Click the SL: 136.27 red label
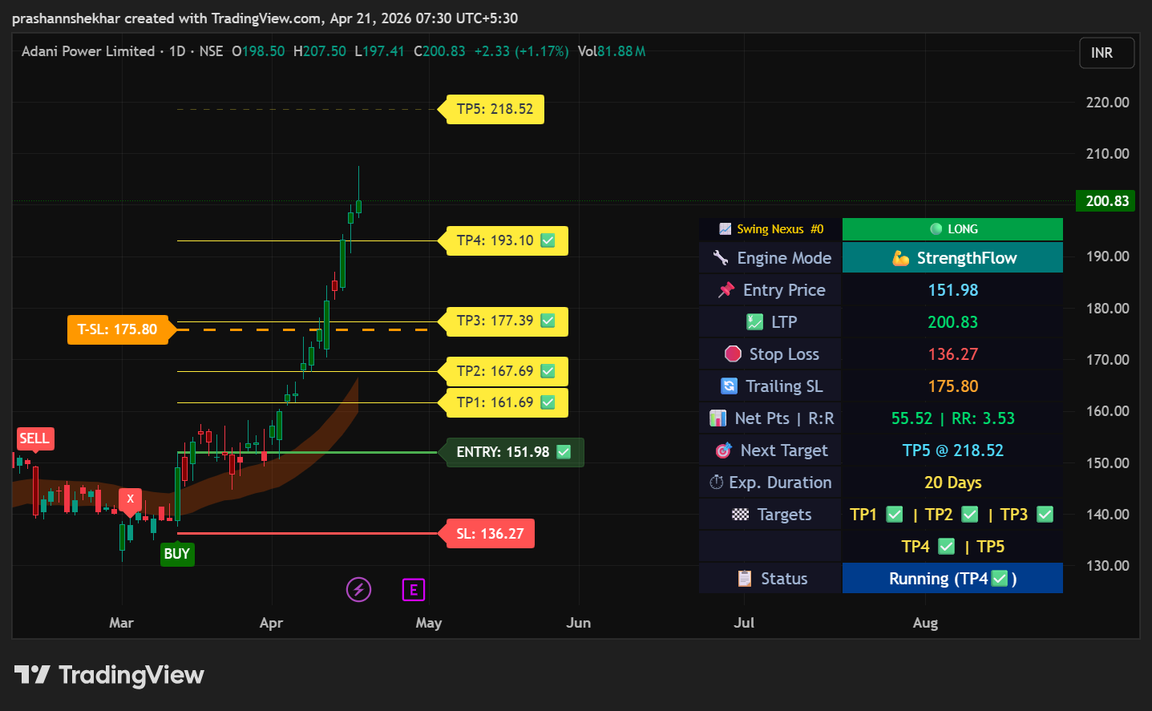The height and width of the screenshot is (711, 1152). pos(490,534)
